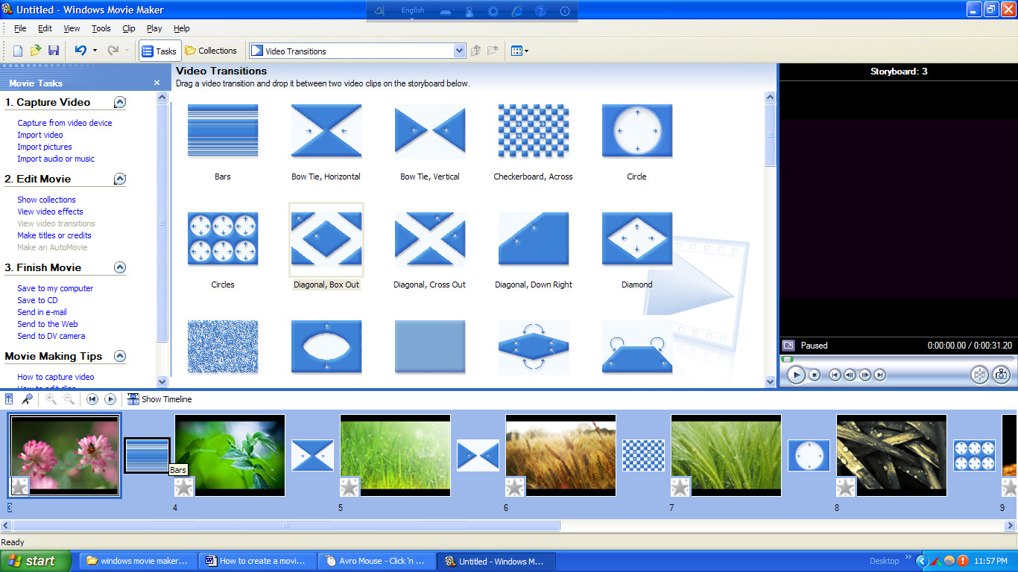Click the Take Picture camera icon
Screen dimensions: 1018x572
tap(1002, 375)
